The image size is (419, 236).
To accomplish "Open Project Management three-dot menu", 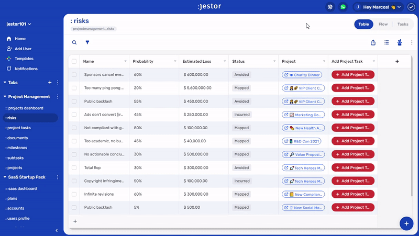I will coord(58,97).
